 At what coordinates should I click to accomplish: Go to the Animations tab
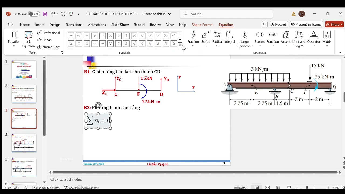(x=97, y=25)
